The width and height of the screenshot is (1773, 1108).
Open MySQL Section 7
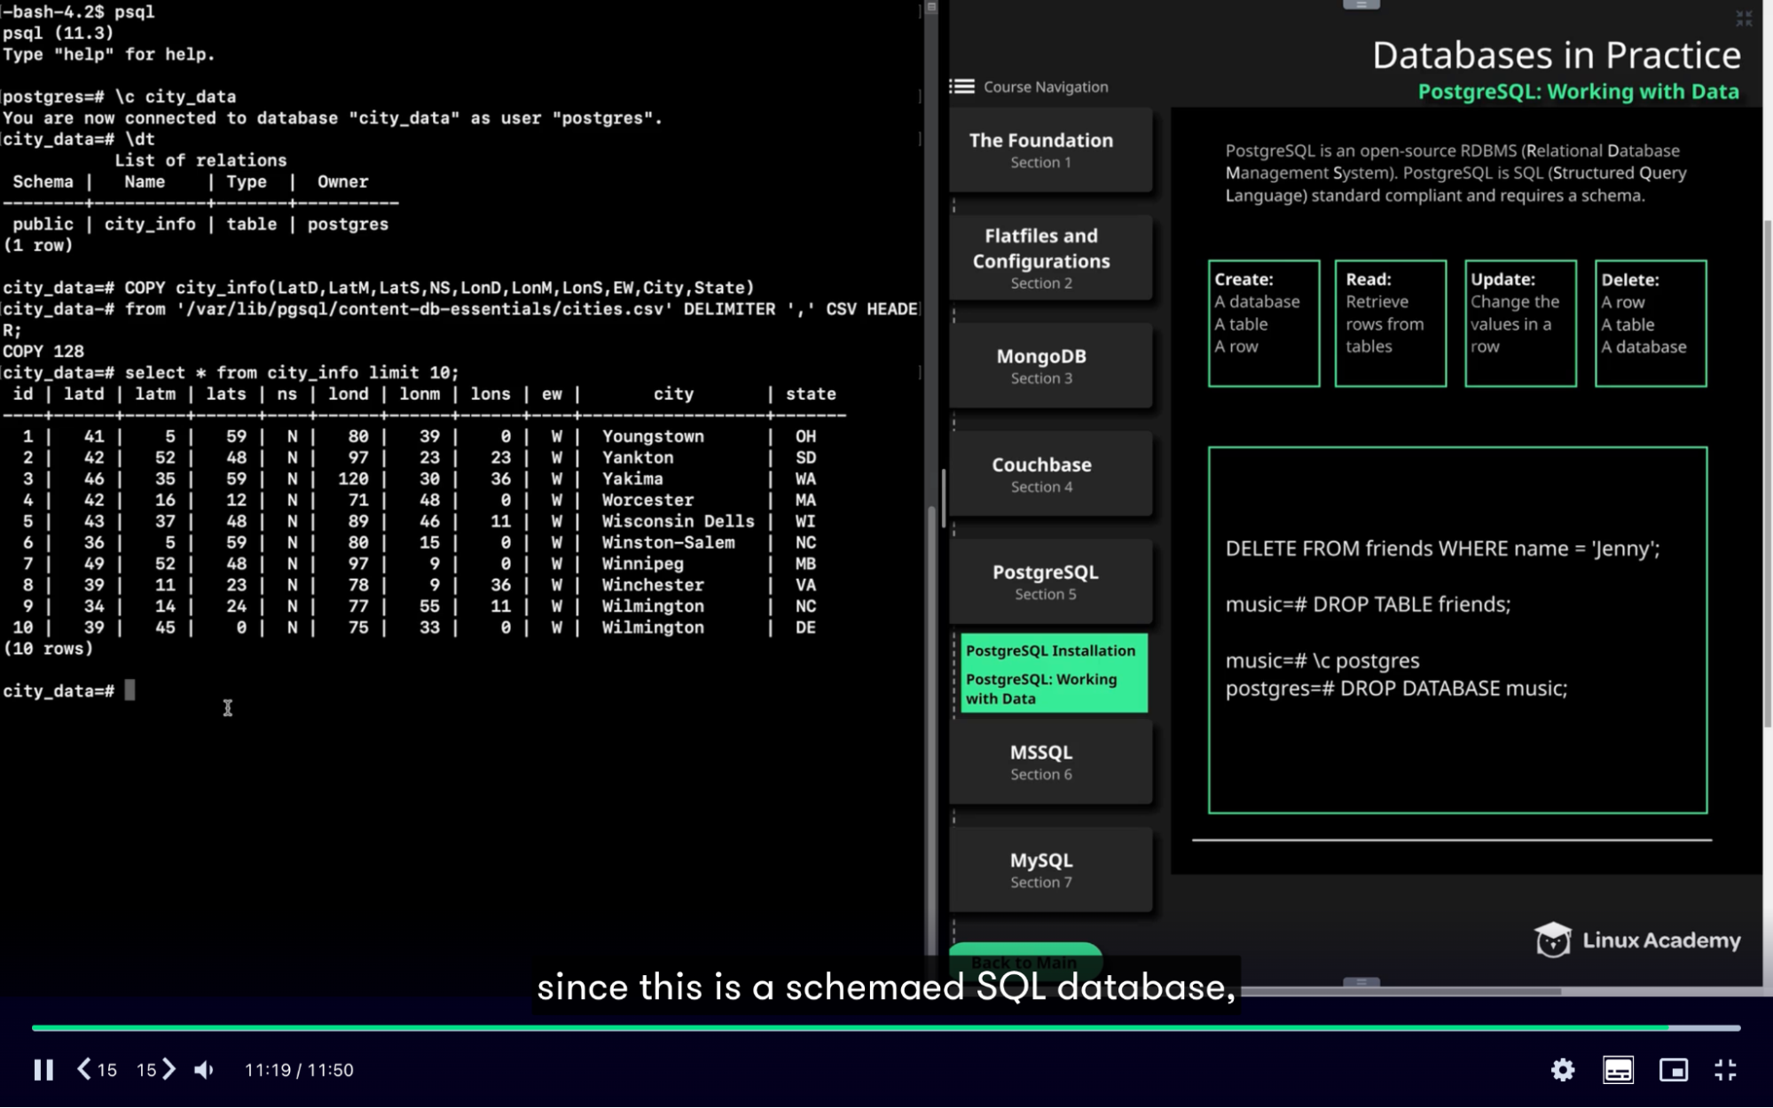coord(1050,870)
